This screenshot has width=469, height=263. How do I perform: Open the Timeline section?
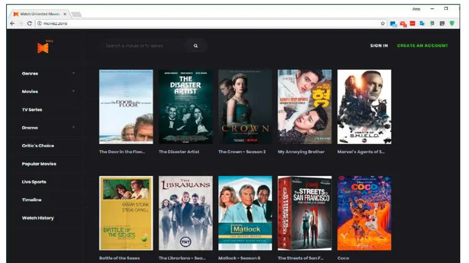(x=32, y=200)
